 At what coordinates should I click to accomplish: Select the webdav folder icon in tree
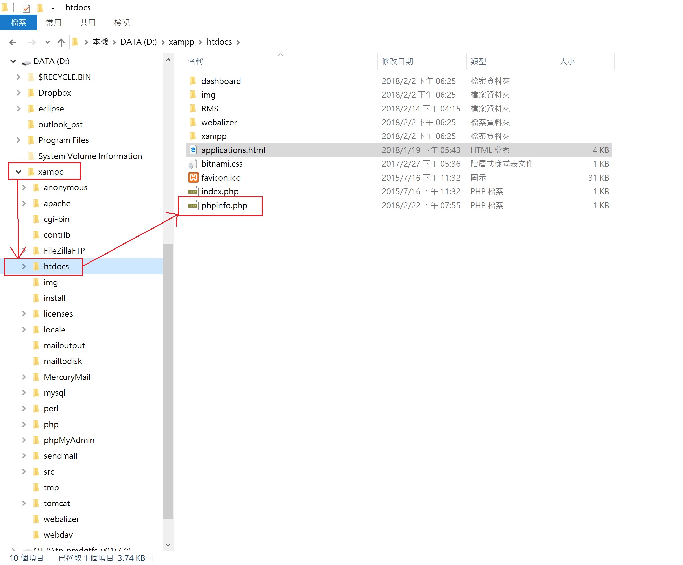37,535
